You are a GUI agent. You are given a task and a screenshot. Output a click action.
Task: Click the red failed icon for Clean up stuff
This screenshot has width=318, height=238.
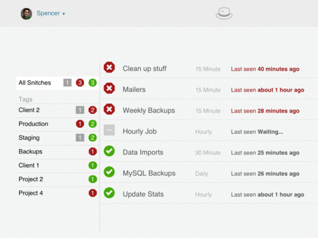click(109, 67)
